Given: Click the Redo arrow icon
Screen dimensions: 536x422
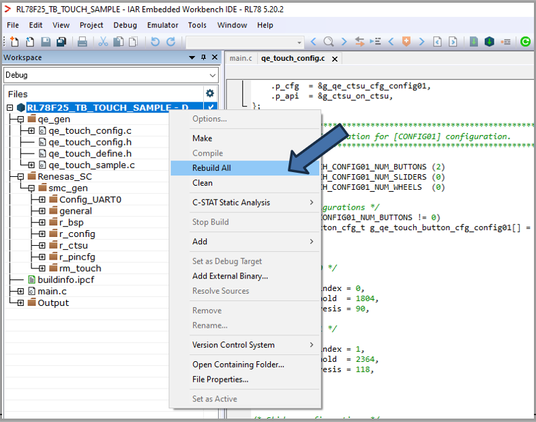Looking at the screenshot, I should pos(170,42).
